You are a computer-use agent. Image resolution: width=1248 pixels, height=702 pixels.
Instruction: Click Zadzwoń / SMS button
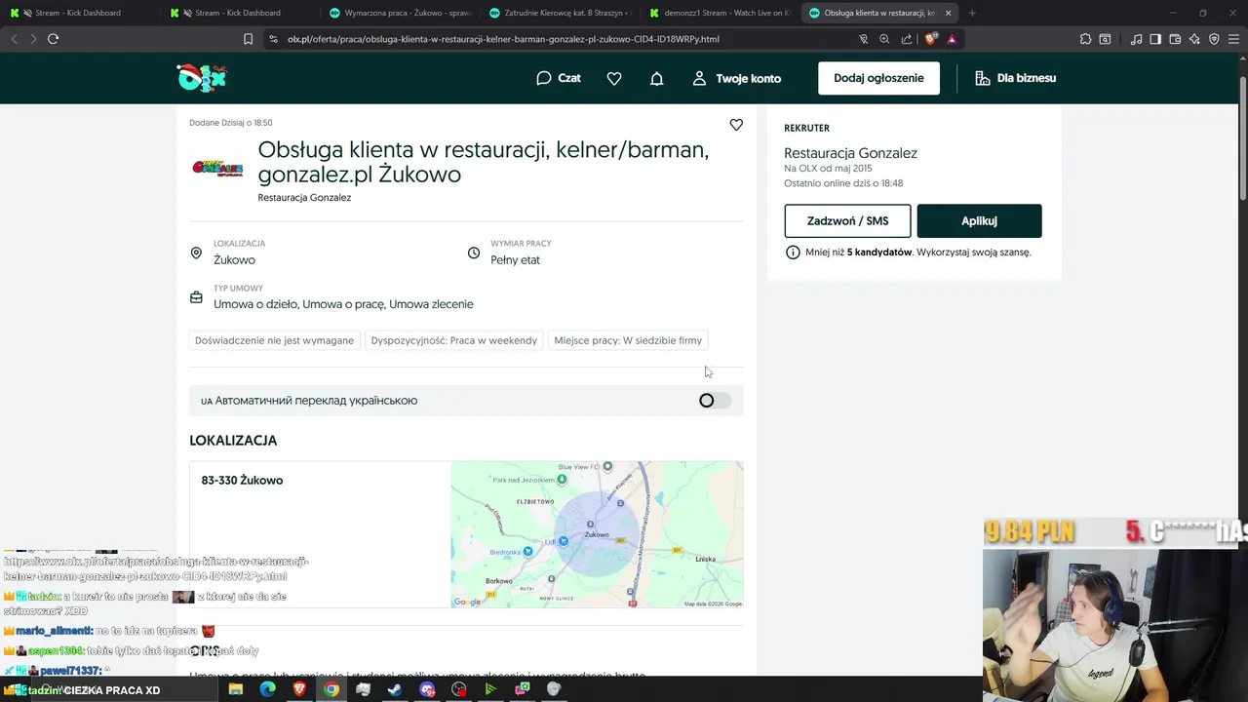click(x=847, y=220)
